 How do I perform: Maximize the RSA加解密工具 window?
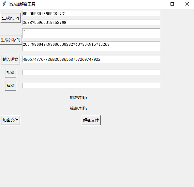[172, 4]
